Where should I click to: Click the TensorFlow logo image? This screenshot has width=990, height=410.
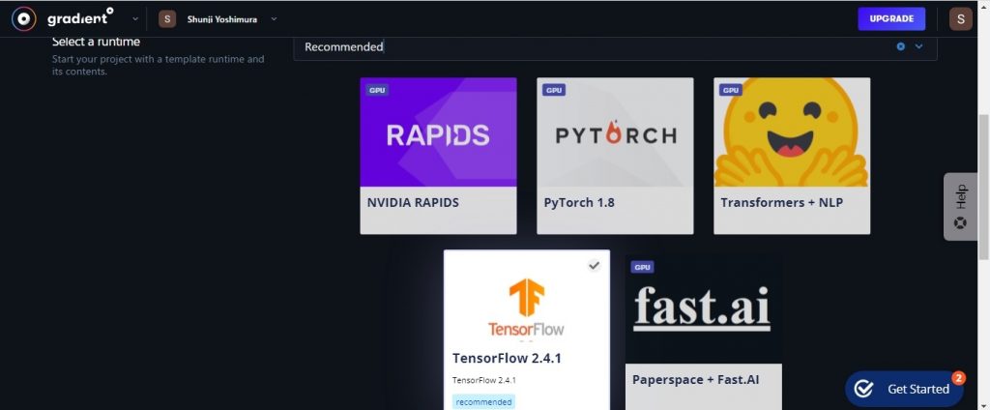pyautogui.click(x=527, y=307)
